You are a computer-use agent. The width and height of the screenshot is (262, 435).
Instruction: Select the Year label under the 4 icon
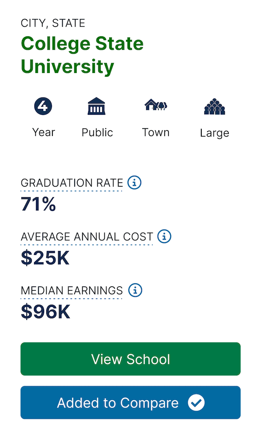(44, 132)
